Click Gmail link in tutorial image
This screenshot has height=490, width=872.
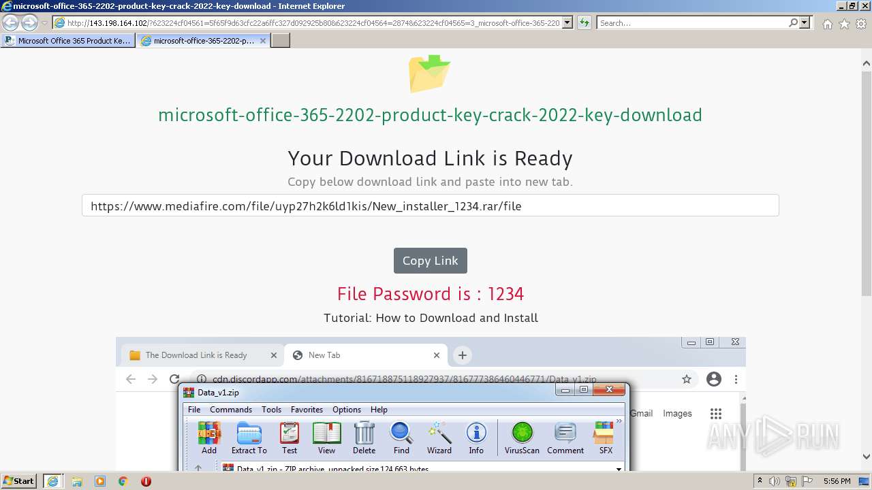pos(641,413)
